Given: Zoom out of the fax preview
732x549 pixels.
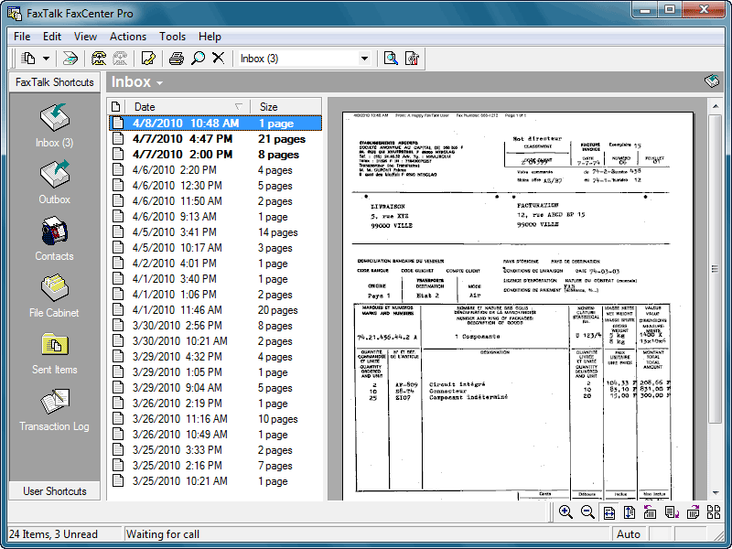Looking at the screenshot, I should 587,512.
